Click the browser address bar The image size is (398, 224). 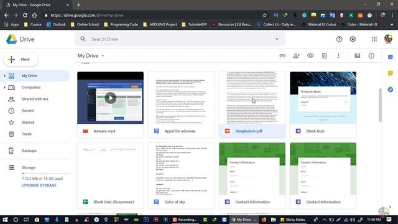(152, 15)
